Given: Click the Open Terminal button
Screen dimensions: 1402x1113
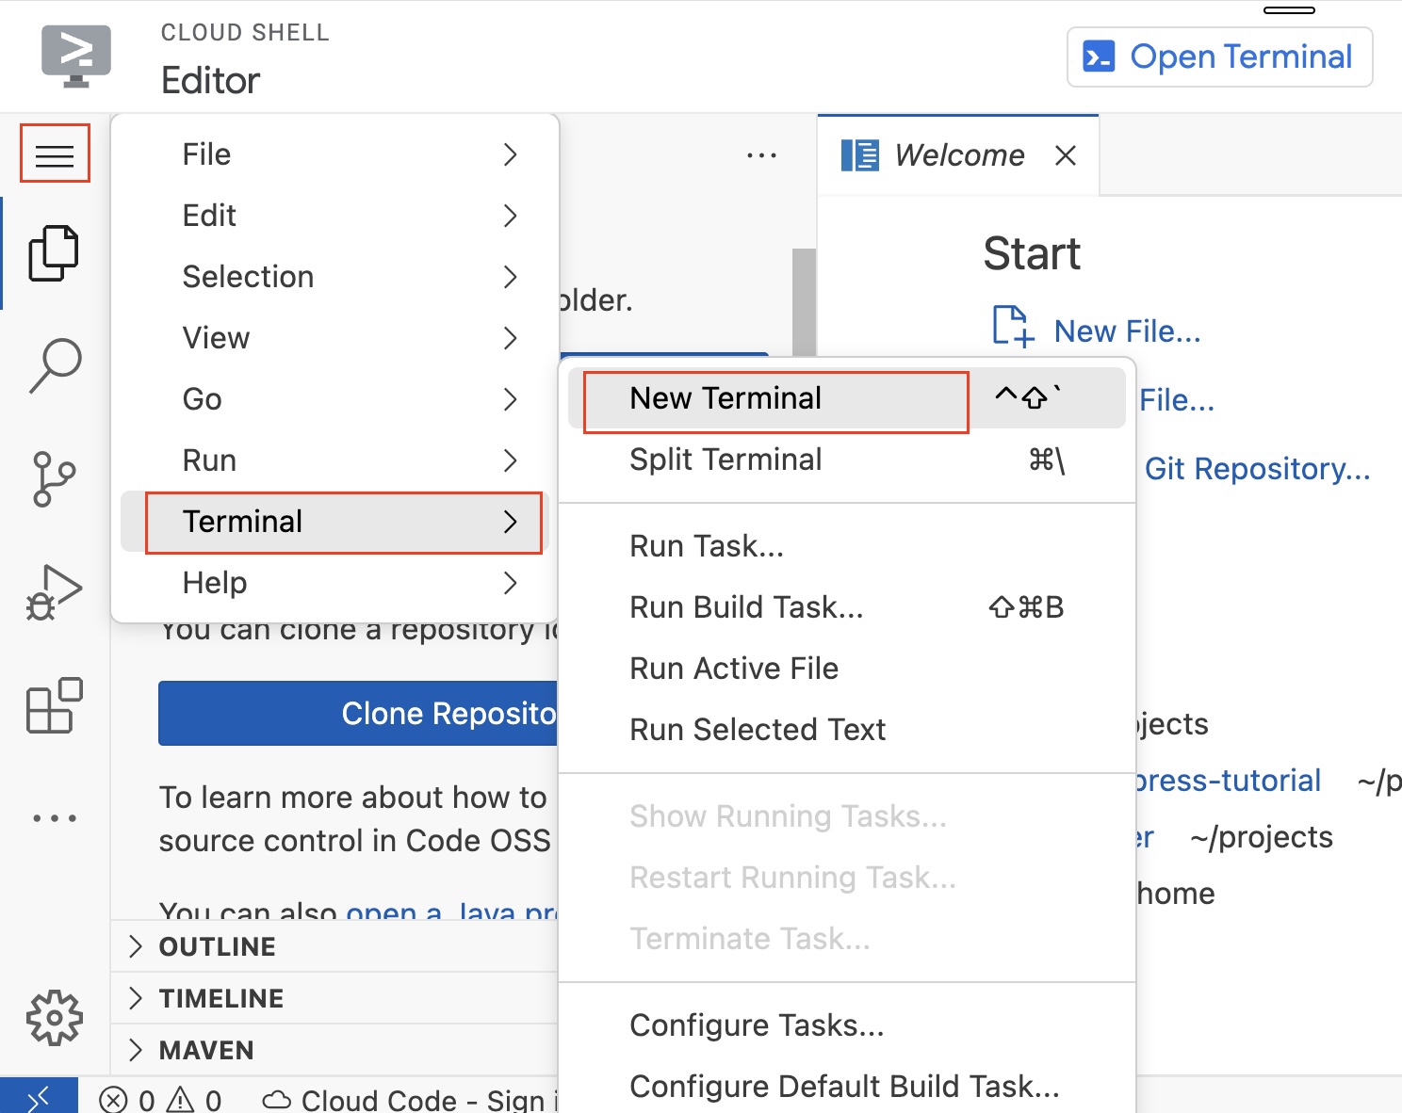Looking at the screenshot, I should (x=1218, y=56).
